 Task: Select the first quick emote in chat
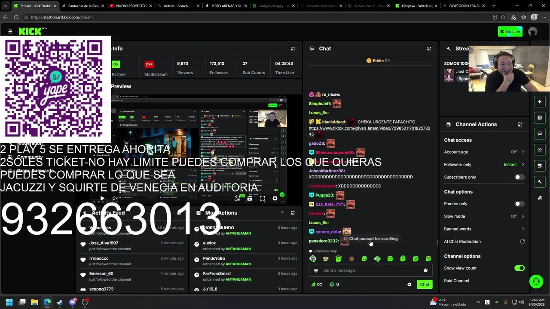point(313,259)
